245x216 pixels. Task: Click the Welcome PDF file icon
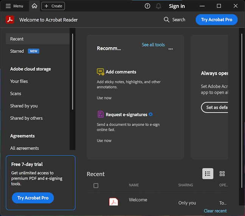tap(113, 202)
